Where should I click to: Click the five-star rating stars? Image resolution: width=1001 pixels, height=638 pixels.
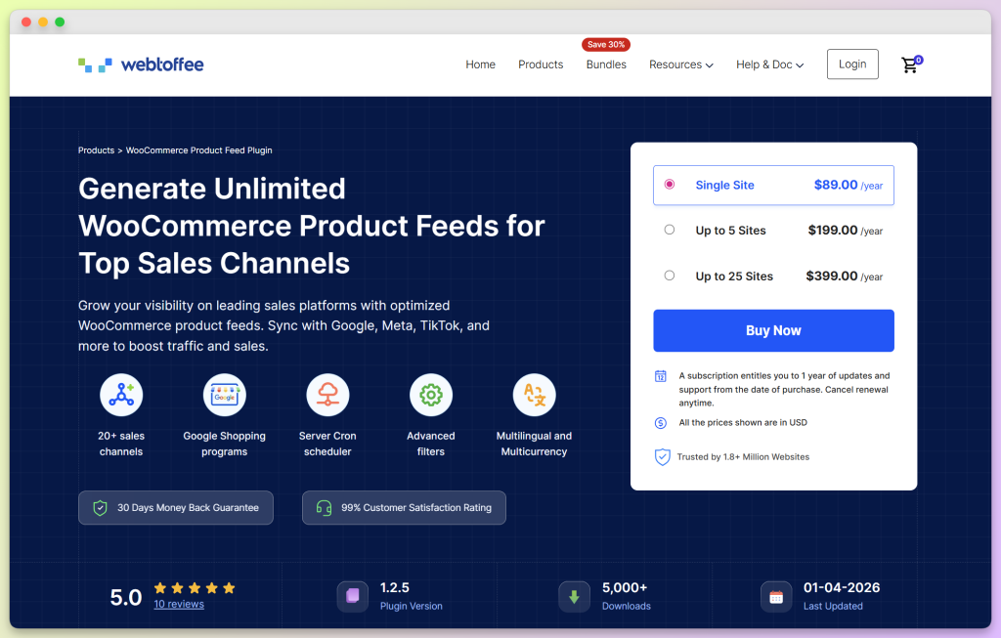pos(194,588)
